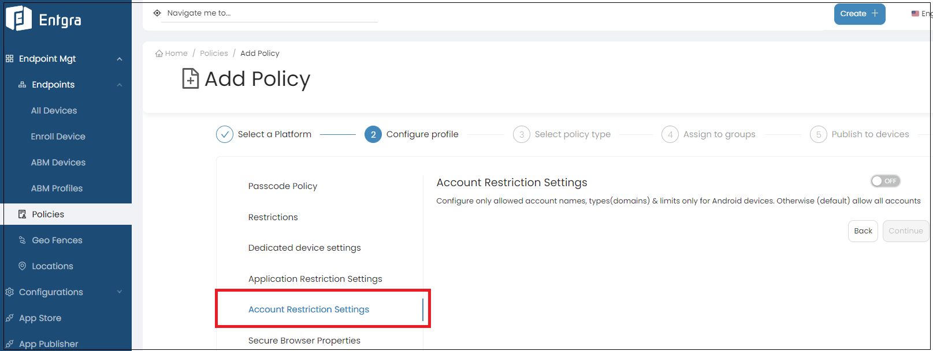
Task: Click the US flag language icon
Action: pyautogui.click(x=915, y=13)
